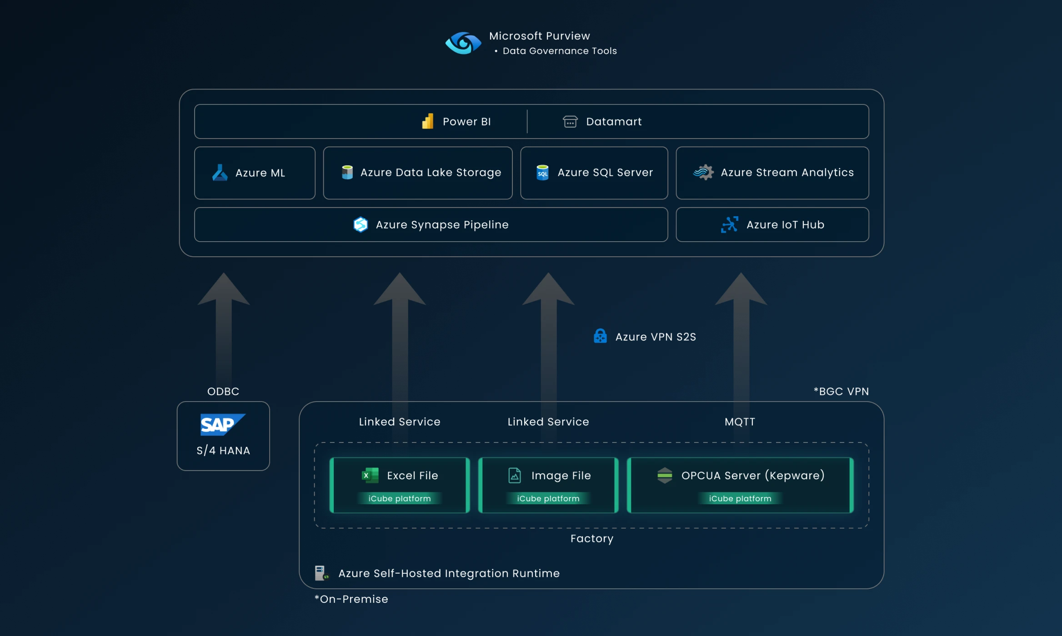This screenshot has height=636, width=1062.
Task: Click the SAP logo
Action: pos(222,424)
